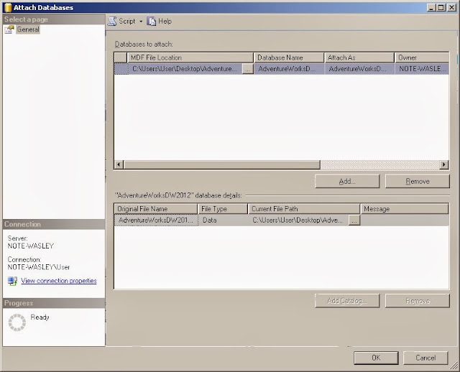
Task: Click the horizontal scrollbar thumb
Action: click(x=221, y=164)
